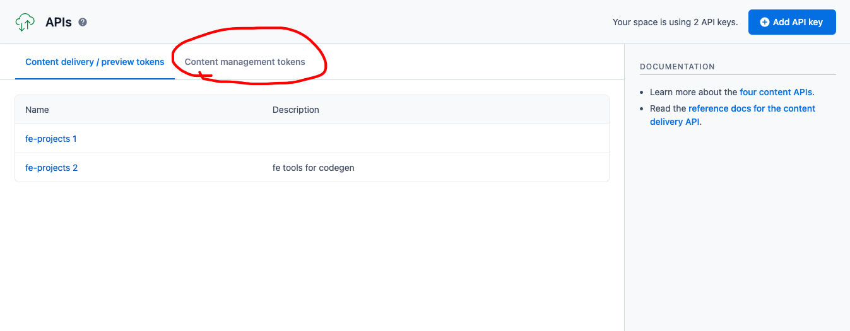The width and height of the screenshot is (850, 331).
Task: Click the APIs page title
Action: coord(59,22)
